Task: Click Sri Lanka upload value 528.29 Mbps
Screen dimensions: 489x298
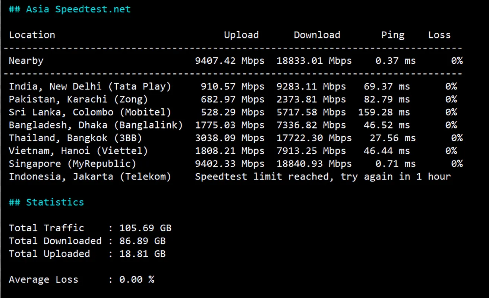Action: point(233,112)
